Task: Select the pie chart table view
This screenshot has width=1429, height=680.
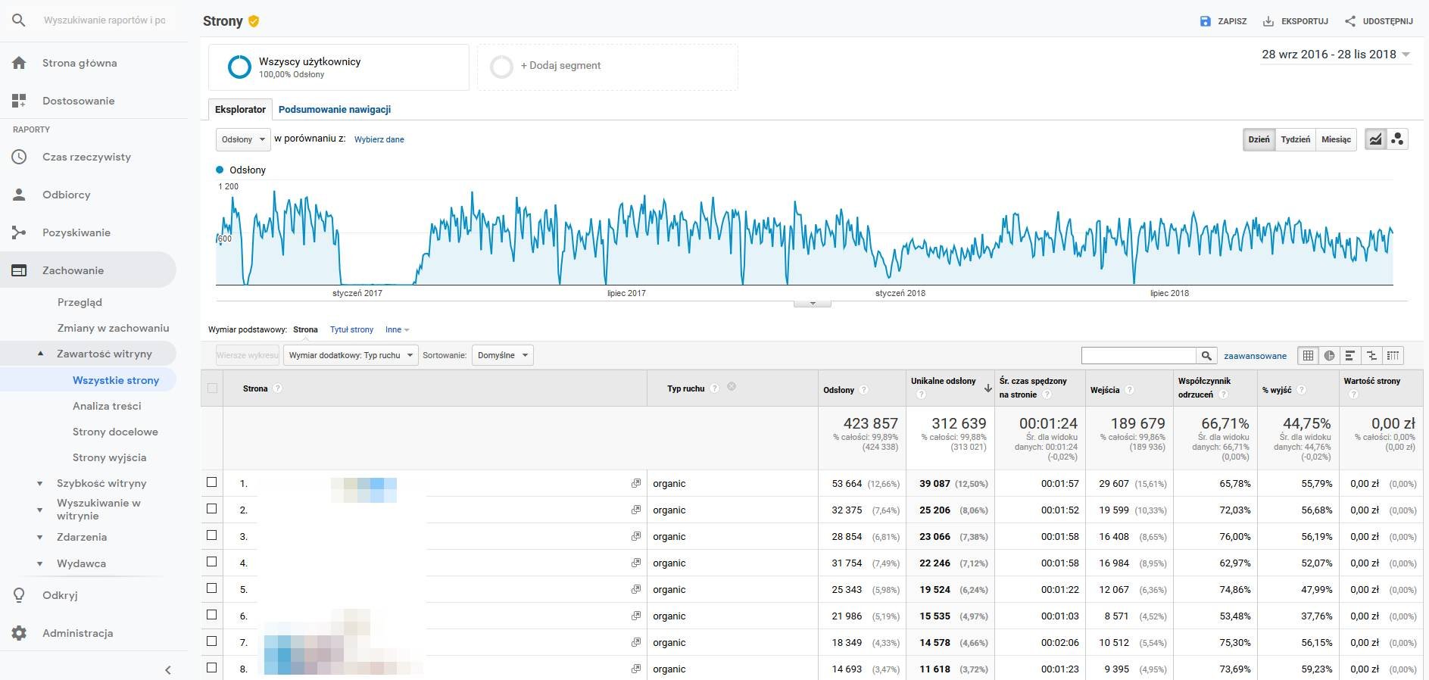Action: click(1329, 355)
